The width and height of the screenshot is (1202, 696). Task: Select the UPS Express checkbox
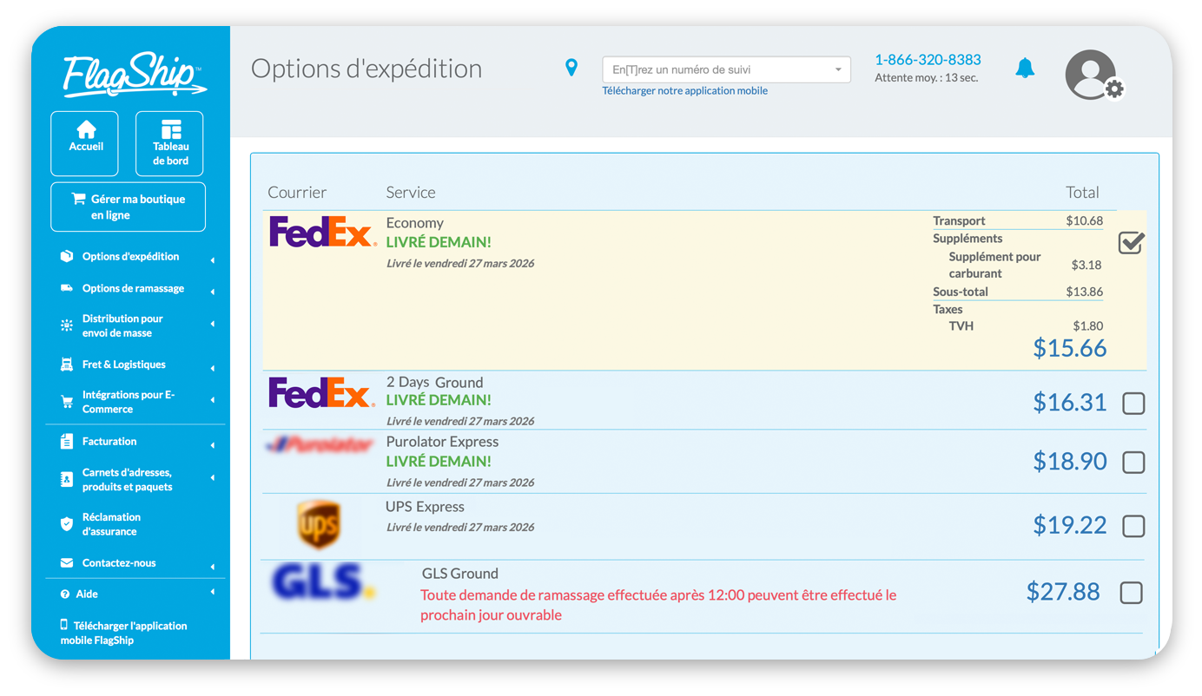coord(1133,526)
